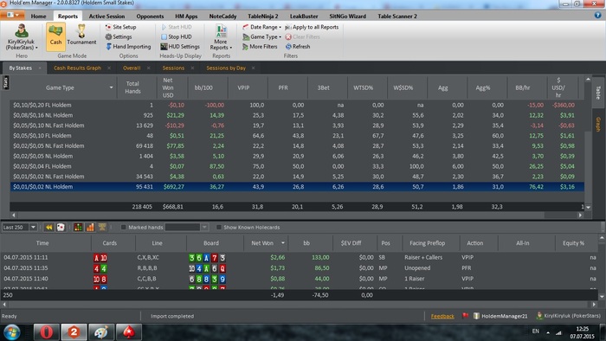Select $0,08/$0,16 NL Holdem row
Viewport: 606px width, 341px height.
(x=297, y=115)
